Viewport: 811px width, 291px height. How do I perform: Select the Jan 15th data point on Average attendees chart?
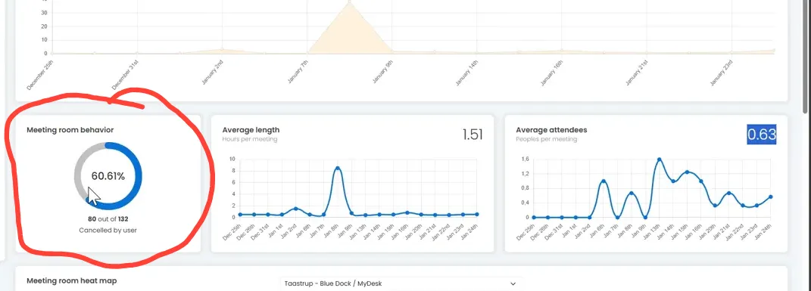click(x=687, y=172)
